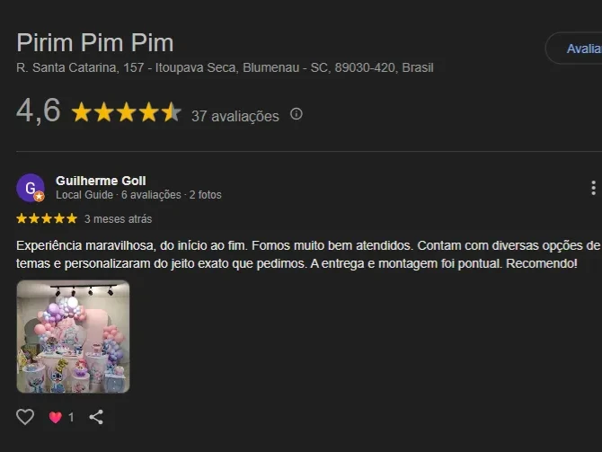Screen dimensions: 602x452
Task: Click the red heart reaction icon
Action: [x=56, y=417]
